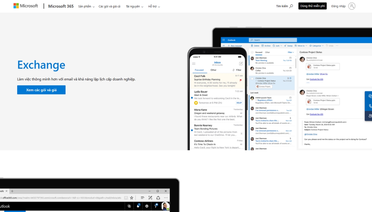Expand the Junk dropdown chevron
The height and width of the screenshot is (212, 372).
click(x=281, y=46)
